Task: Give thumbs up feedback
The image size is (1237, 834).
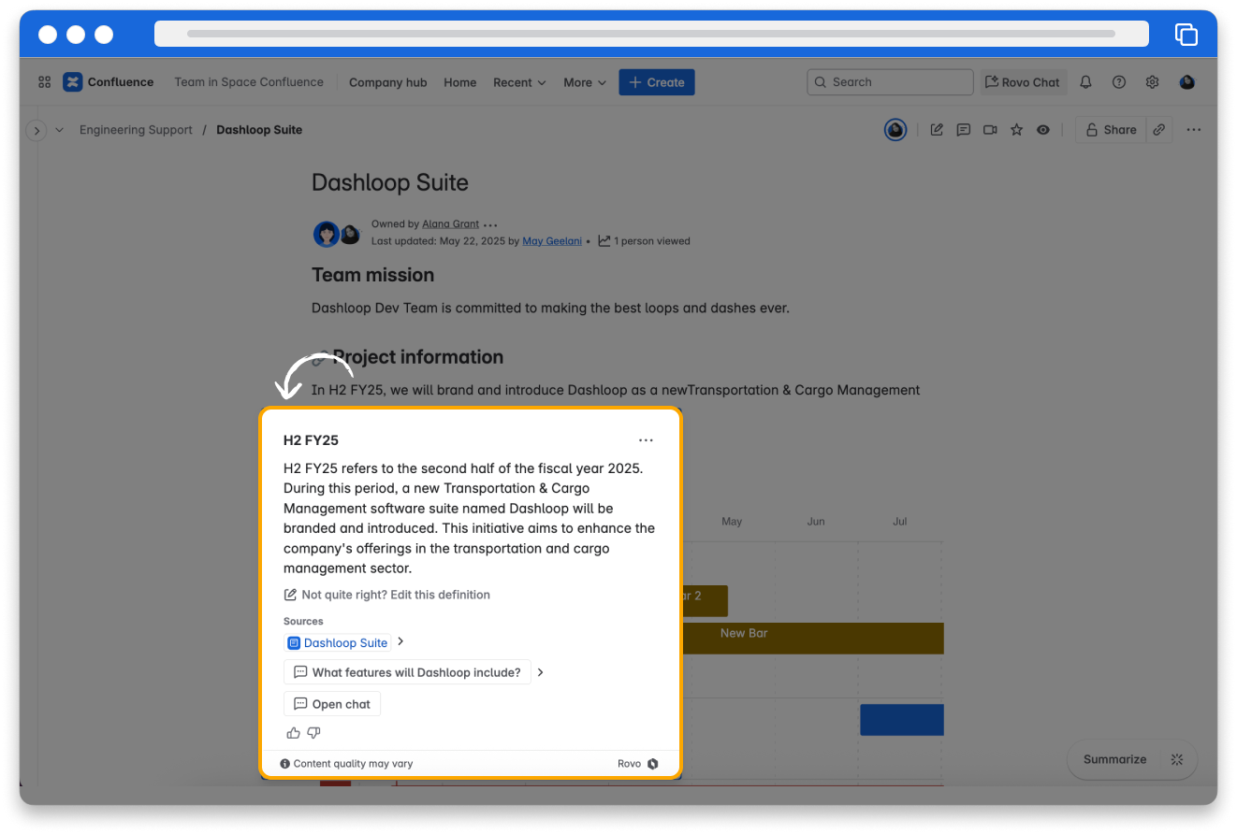Action: tap(293, 733)
